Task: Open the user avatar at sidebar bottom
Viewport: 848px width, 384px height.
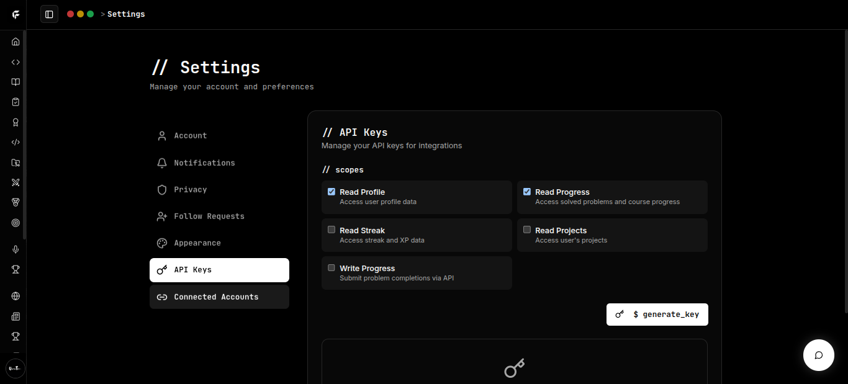Action: (x=16, y=368)
